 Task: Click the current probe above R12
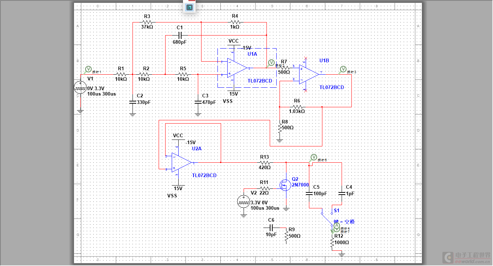pyautogui.click(x=336, y=226)
